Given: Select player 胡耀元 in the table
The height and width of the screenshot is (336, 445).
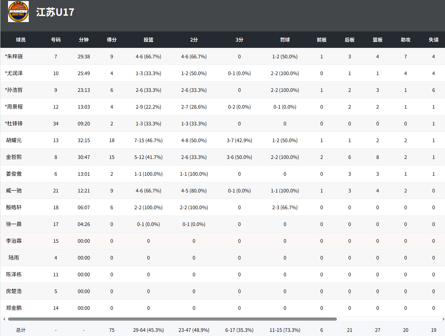Looking at the screenshot, I should click(x=14, y=140).
